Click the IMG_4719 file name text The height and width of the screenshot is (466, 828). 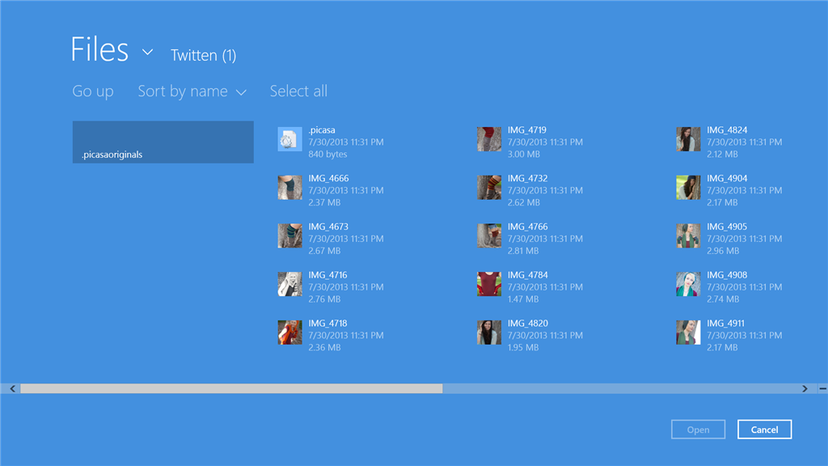527,130
